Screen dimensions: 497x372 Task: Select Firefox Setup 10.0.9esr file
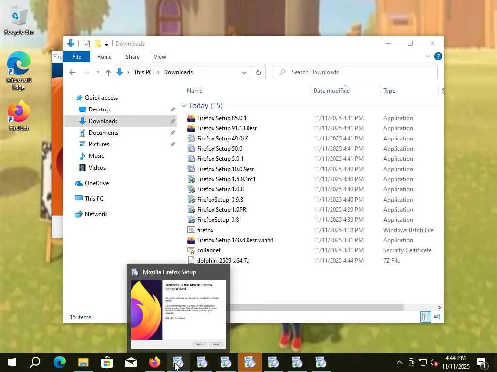tap(225, 169)
